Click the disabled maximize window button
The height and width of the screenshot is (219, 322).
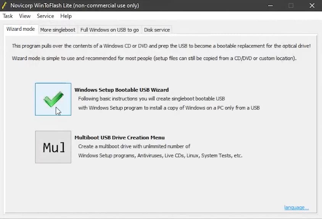click(291, 5)
